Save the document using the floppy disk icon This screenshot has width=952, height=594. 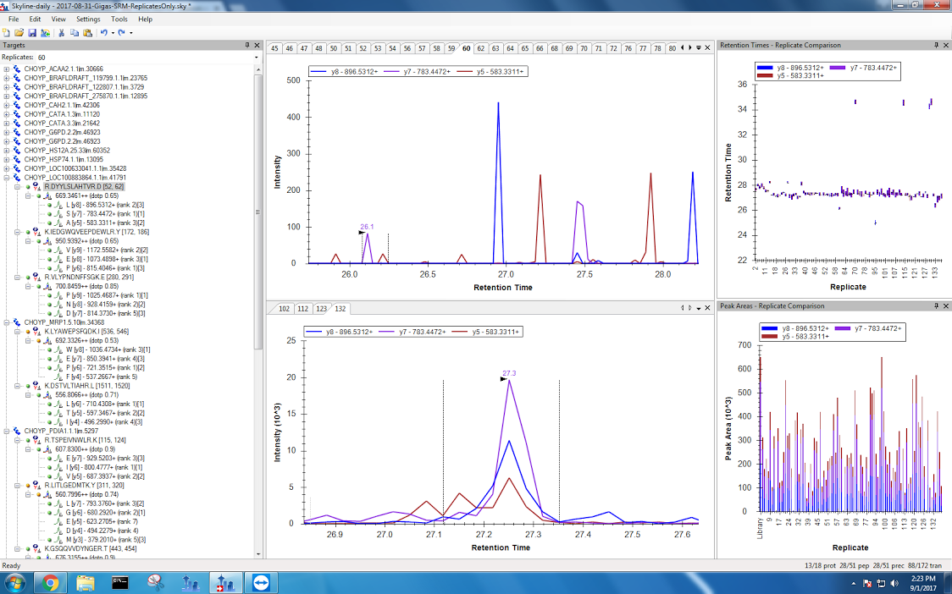pos(30,32)
